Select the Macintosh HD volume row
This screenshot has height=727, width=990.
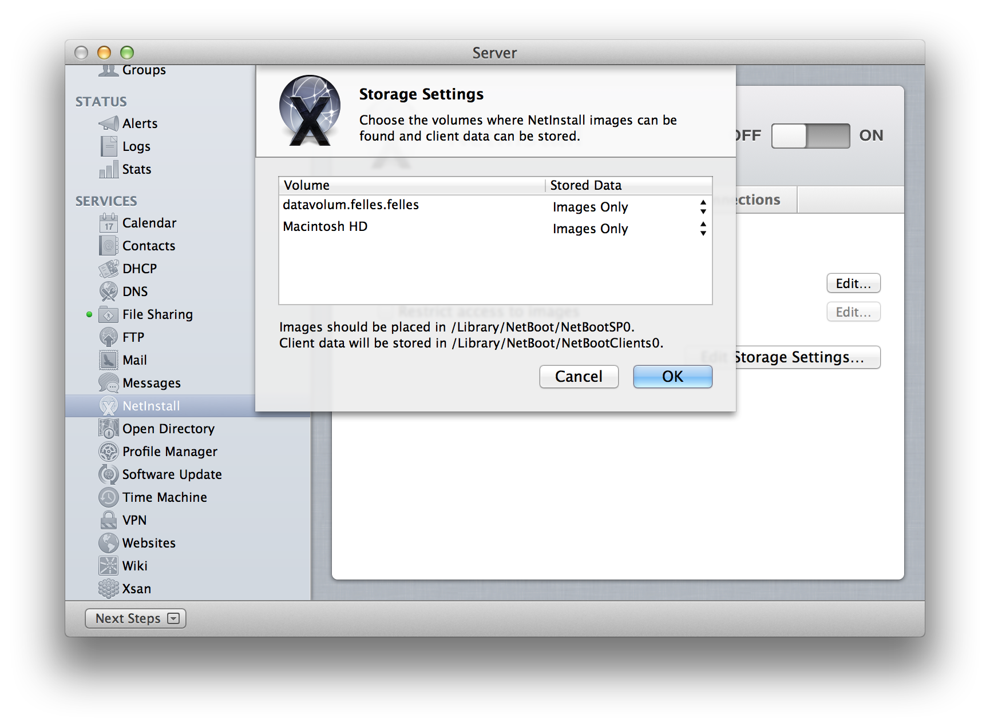click(495, 227)
